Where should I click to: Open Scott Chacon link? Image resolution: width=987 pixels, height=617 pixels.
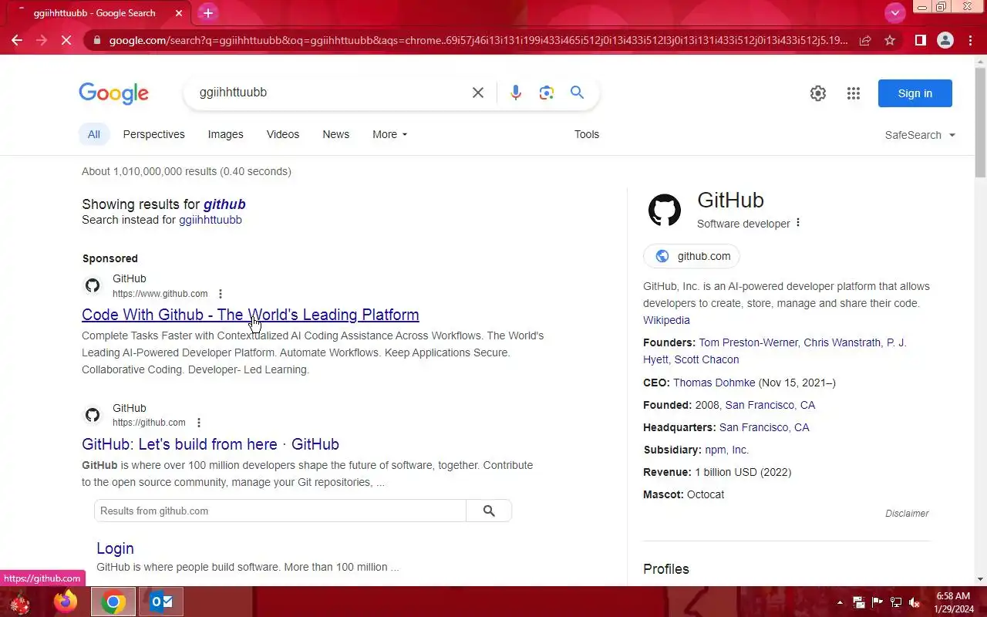click(x=706, y=359)
